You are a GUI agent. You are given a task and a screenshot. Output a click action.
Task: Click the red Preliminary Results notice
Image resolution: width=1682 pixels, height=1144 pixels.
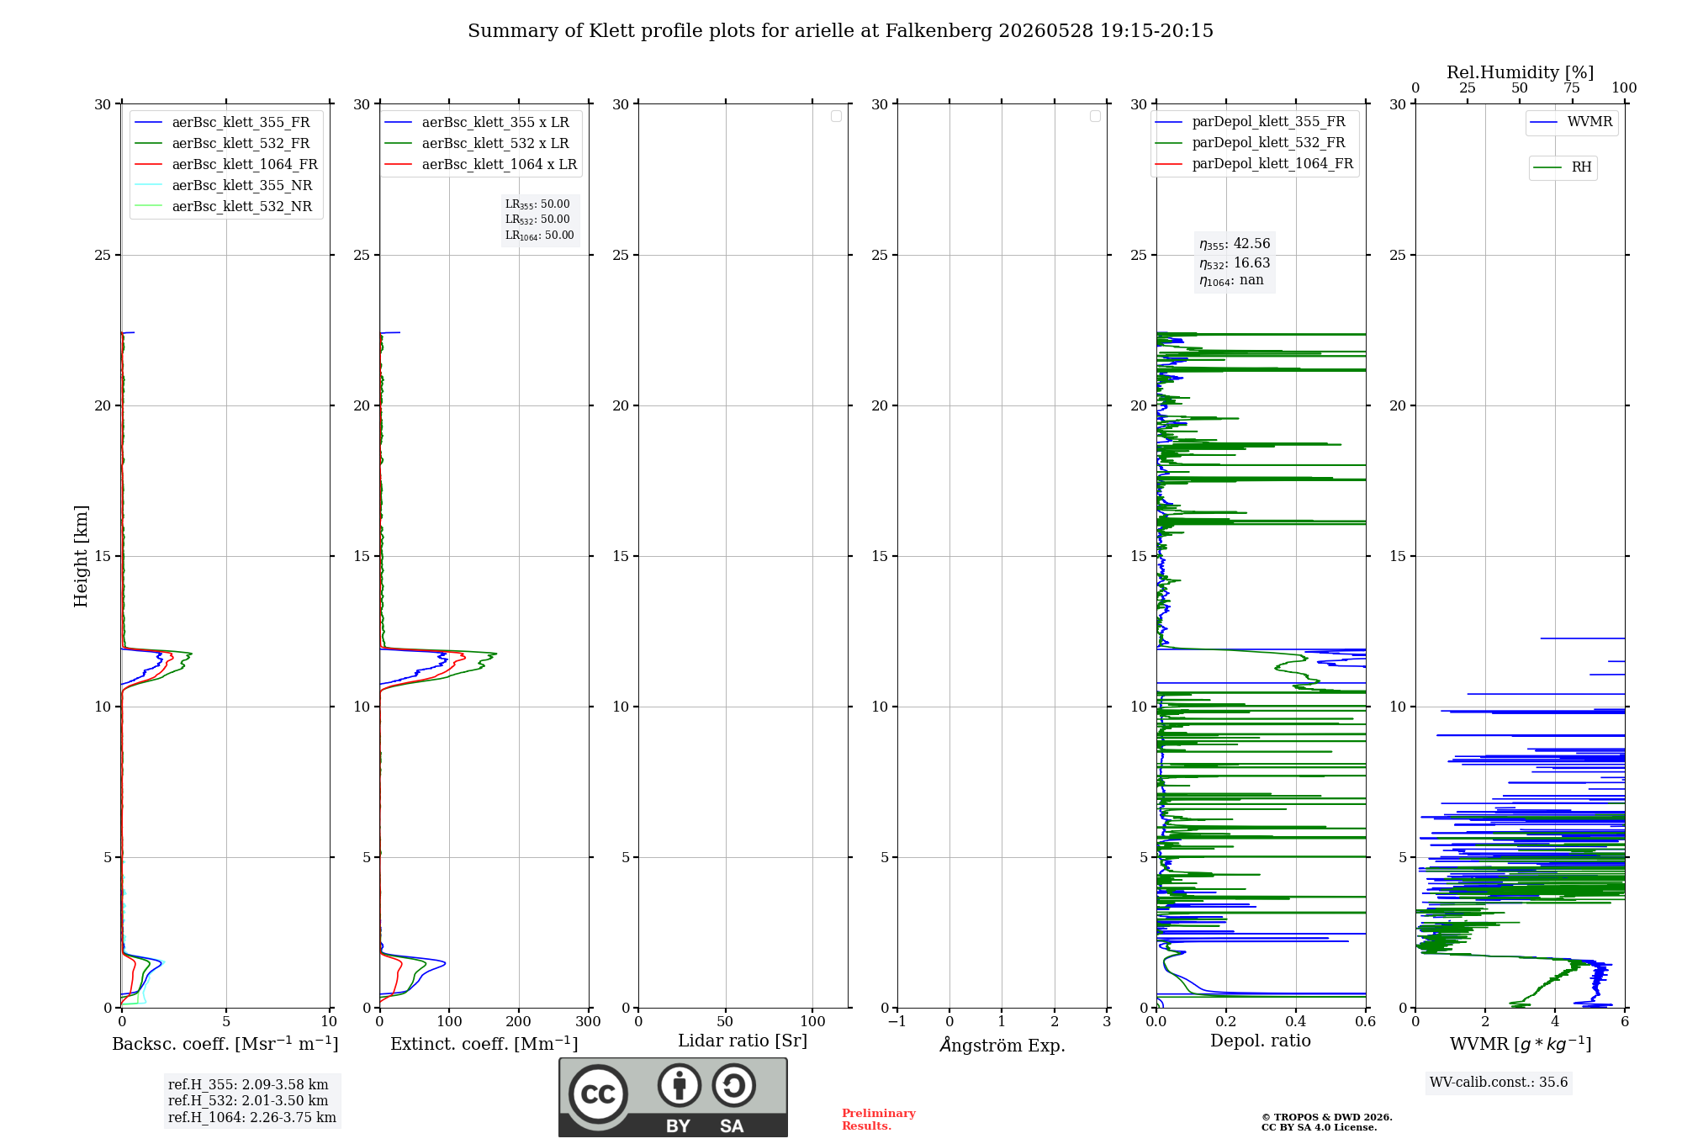(x=879, y=1120)
